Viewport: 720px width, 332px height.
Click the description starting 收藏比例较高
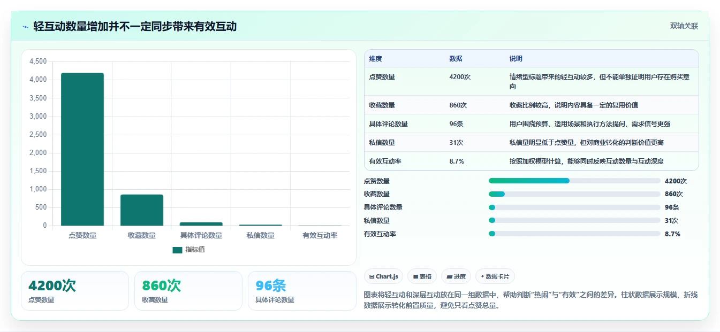point(574,105)
